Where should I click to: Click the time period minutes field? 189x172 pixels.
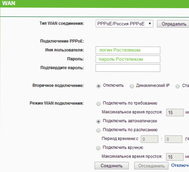174,139
